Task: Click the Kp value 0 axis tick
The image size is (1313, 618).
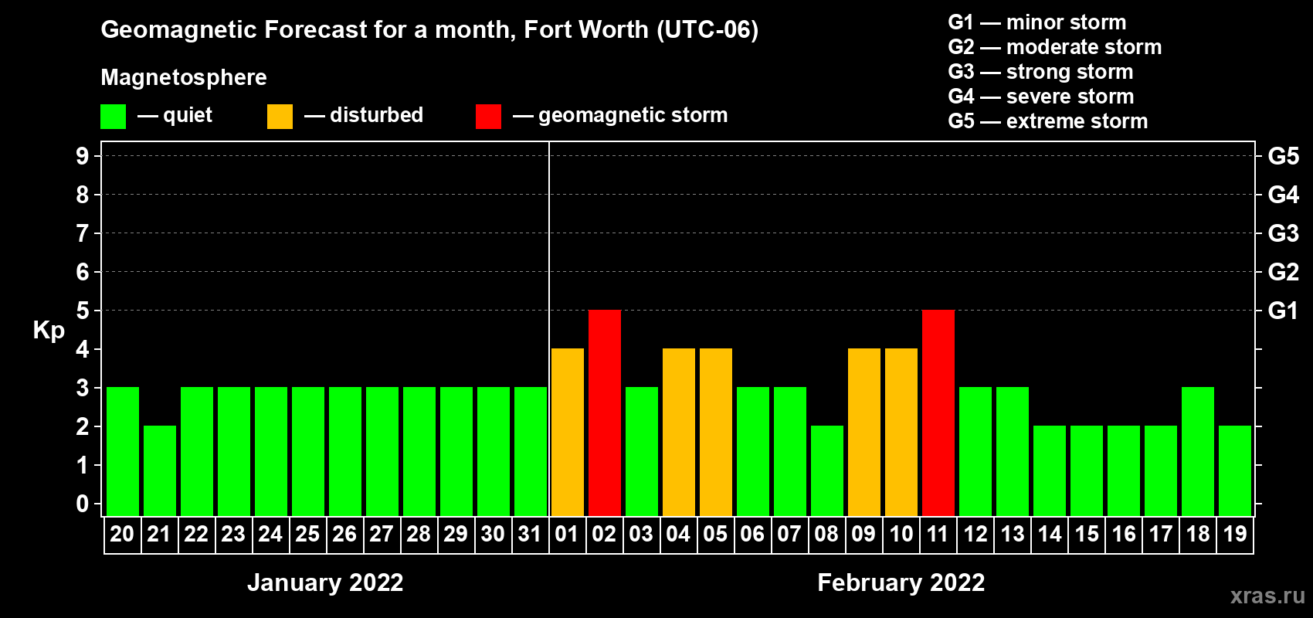Action: (x=83, y=504)
